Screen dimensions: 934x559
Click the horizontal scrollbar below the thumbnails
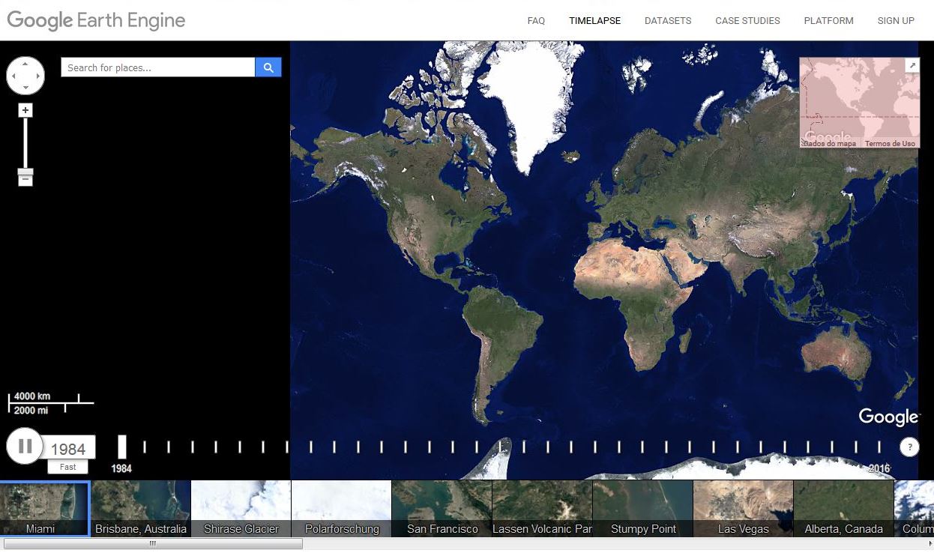click(153, 544)
